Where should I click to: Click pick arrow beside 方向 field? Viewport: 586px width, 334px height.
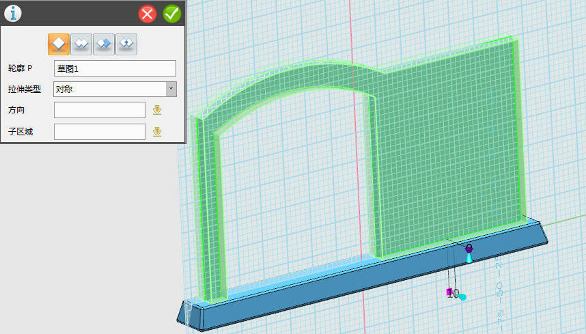pyautogui.click(x=157, y=110)
